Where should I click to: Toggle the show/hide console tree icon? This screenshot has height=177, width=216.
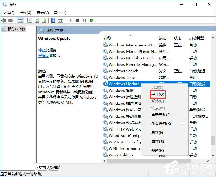(x=21, y=21)
